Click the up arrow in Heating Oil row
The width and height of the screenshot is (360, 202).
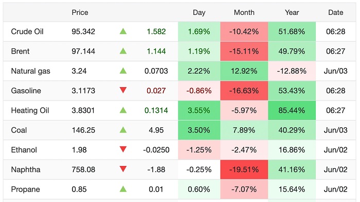tap(123, 110)
